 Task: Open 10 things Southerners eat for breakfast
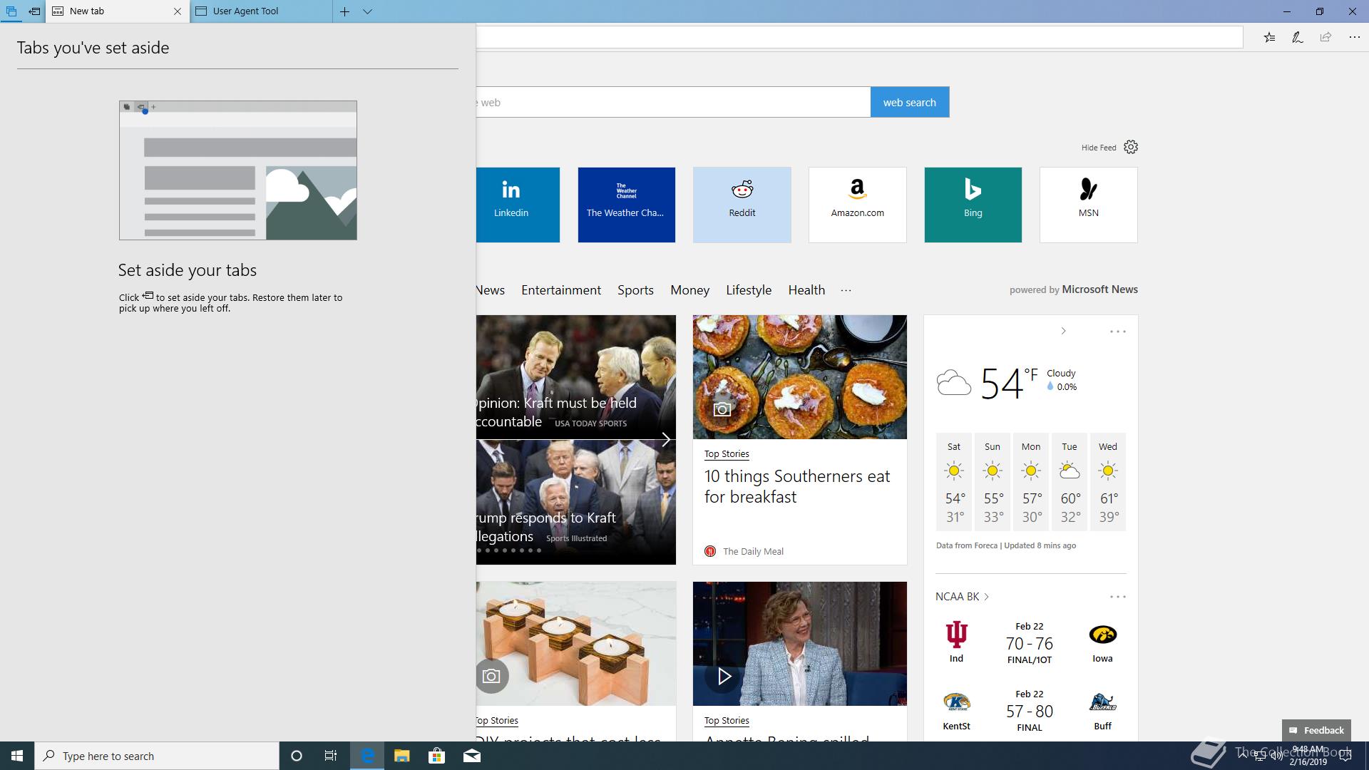coord(797,486)
